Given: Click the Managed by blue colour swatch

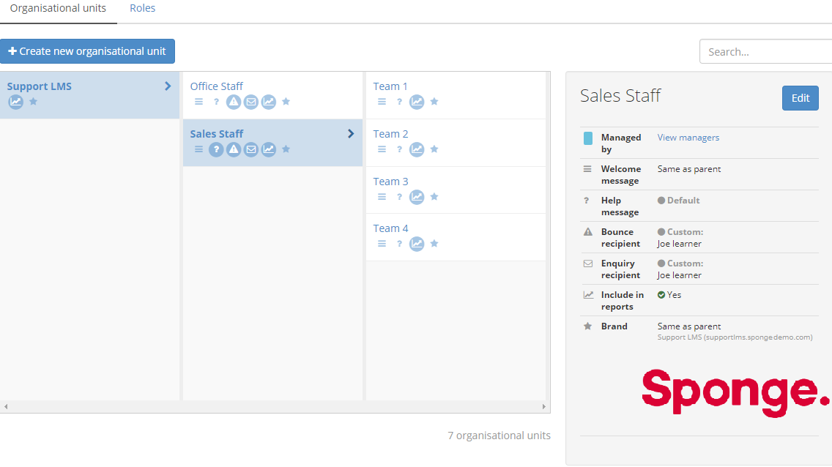Looking at the screenshot, I should click(588, 138).
